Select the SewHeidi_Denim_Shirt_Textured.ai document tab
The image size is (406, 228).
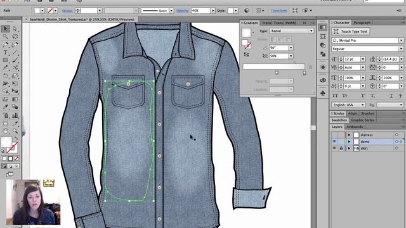pyautogui.click(x=82, y=20)
